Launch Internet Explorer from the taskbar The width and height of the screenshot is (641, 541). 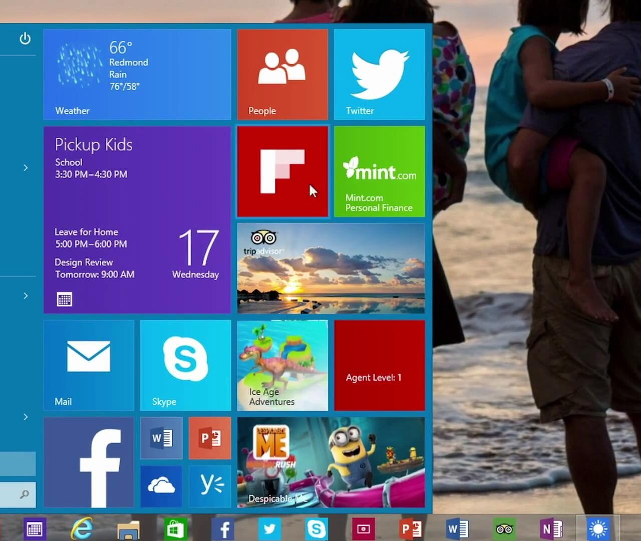tap(82, 529)
